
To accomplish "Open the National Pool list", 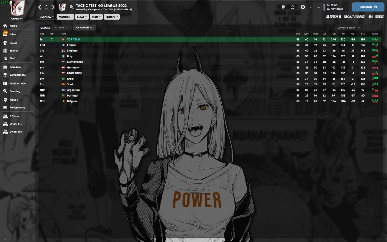I will [17, 83].
